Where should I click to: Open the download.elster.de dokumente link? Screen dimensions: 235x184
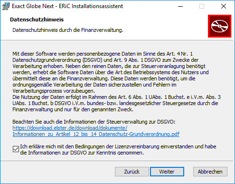70,128
